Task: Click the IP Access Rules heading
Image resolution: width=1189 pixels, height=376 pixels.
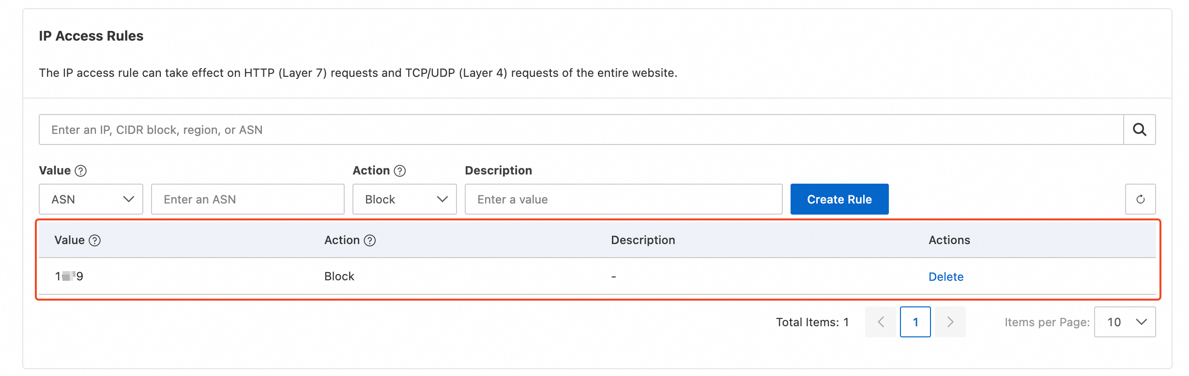Action: coord(91,36)
